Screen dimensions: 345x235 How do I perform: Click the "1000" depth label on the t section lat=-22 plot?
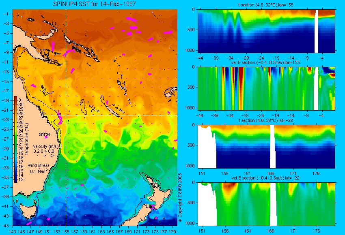coord(190,166)
